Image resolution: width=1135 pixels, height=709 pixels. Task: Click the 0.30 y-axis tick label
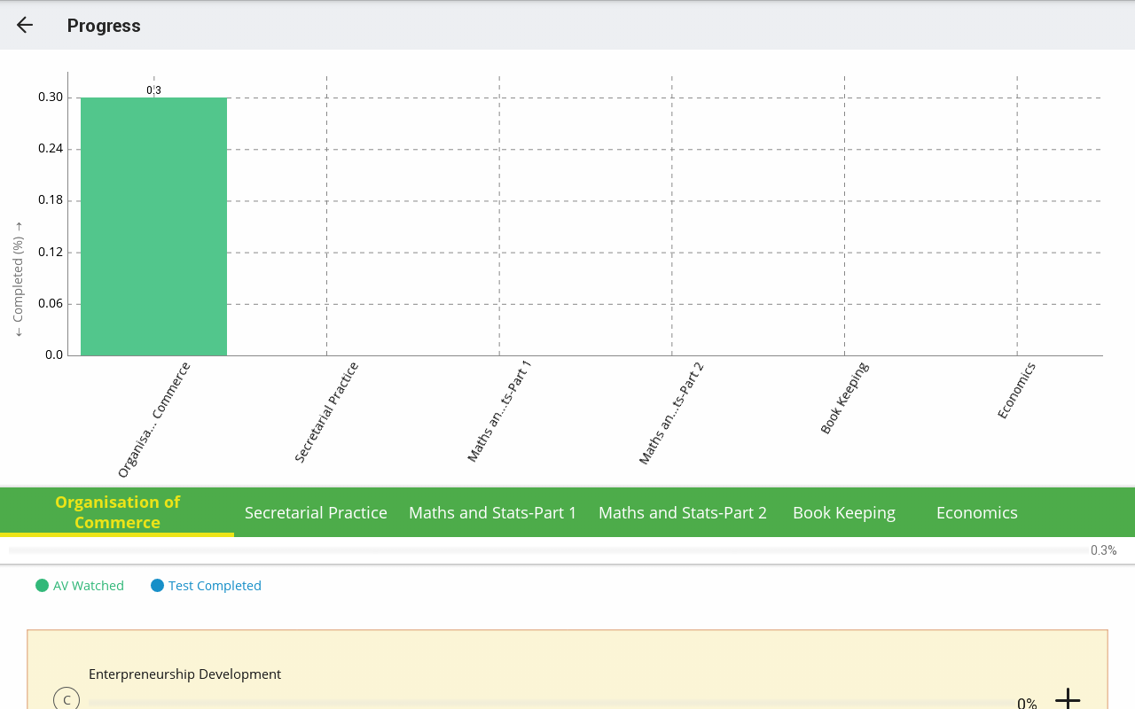pyautogui.click(x=51, y=97)
